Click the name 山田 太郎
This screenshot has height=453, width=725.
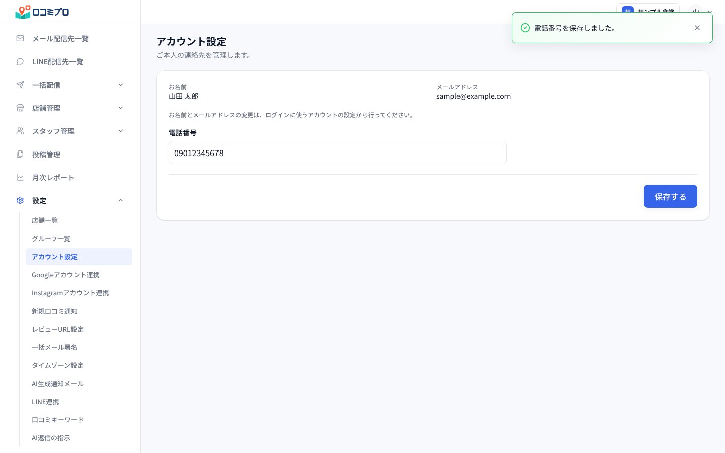[184, 96]
